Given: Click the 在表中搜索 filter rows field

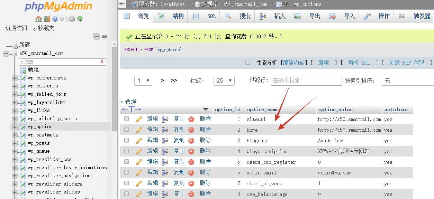Looking at the screenshot, I should pyautogui.click(x=306, y=80).
